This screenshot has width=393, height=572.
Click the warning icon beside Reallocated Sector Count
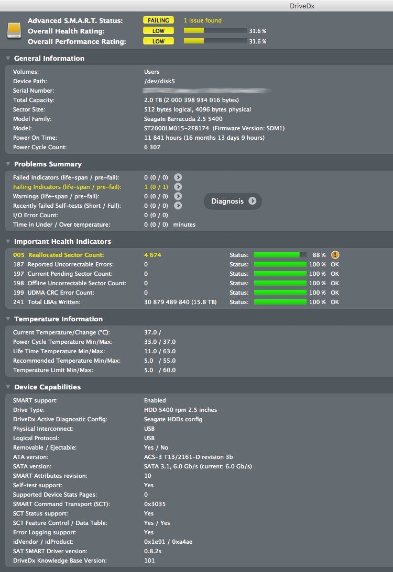[335, 255]
